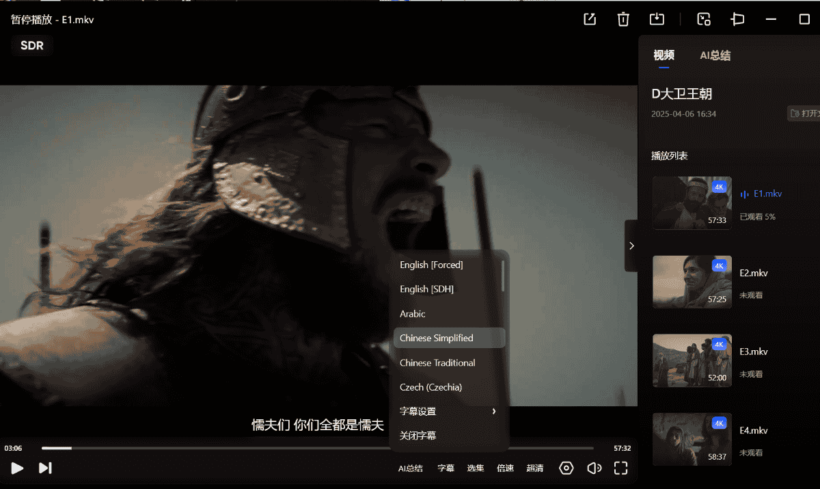Screen dimensions: 820x489
Task: Open the 超清 quality selector
Action: pyautogui.click(x=535, y=468)
